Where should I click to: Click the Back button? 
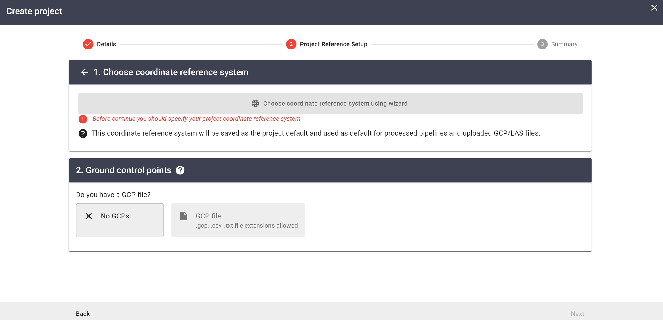click(x=83, y=314)
